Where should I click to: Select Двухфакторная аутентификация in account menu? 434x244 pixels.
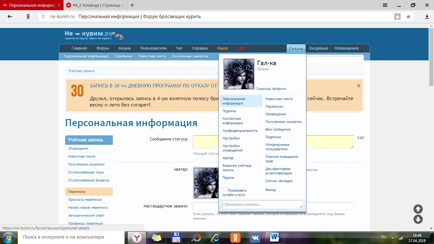[279, 171]
